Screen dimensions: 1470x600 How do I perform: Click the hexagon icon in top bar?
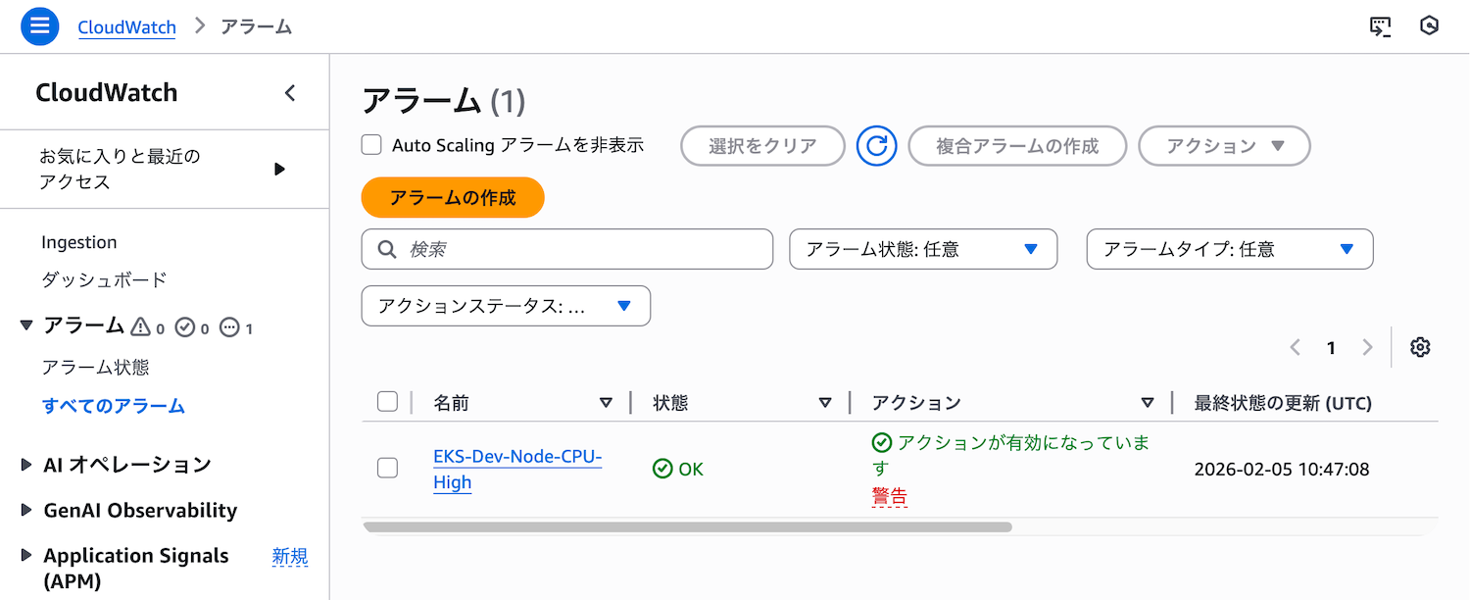[1430, 26]
